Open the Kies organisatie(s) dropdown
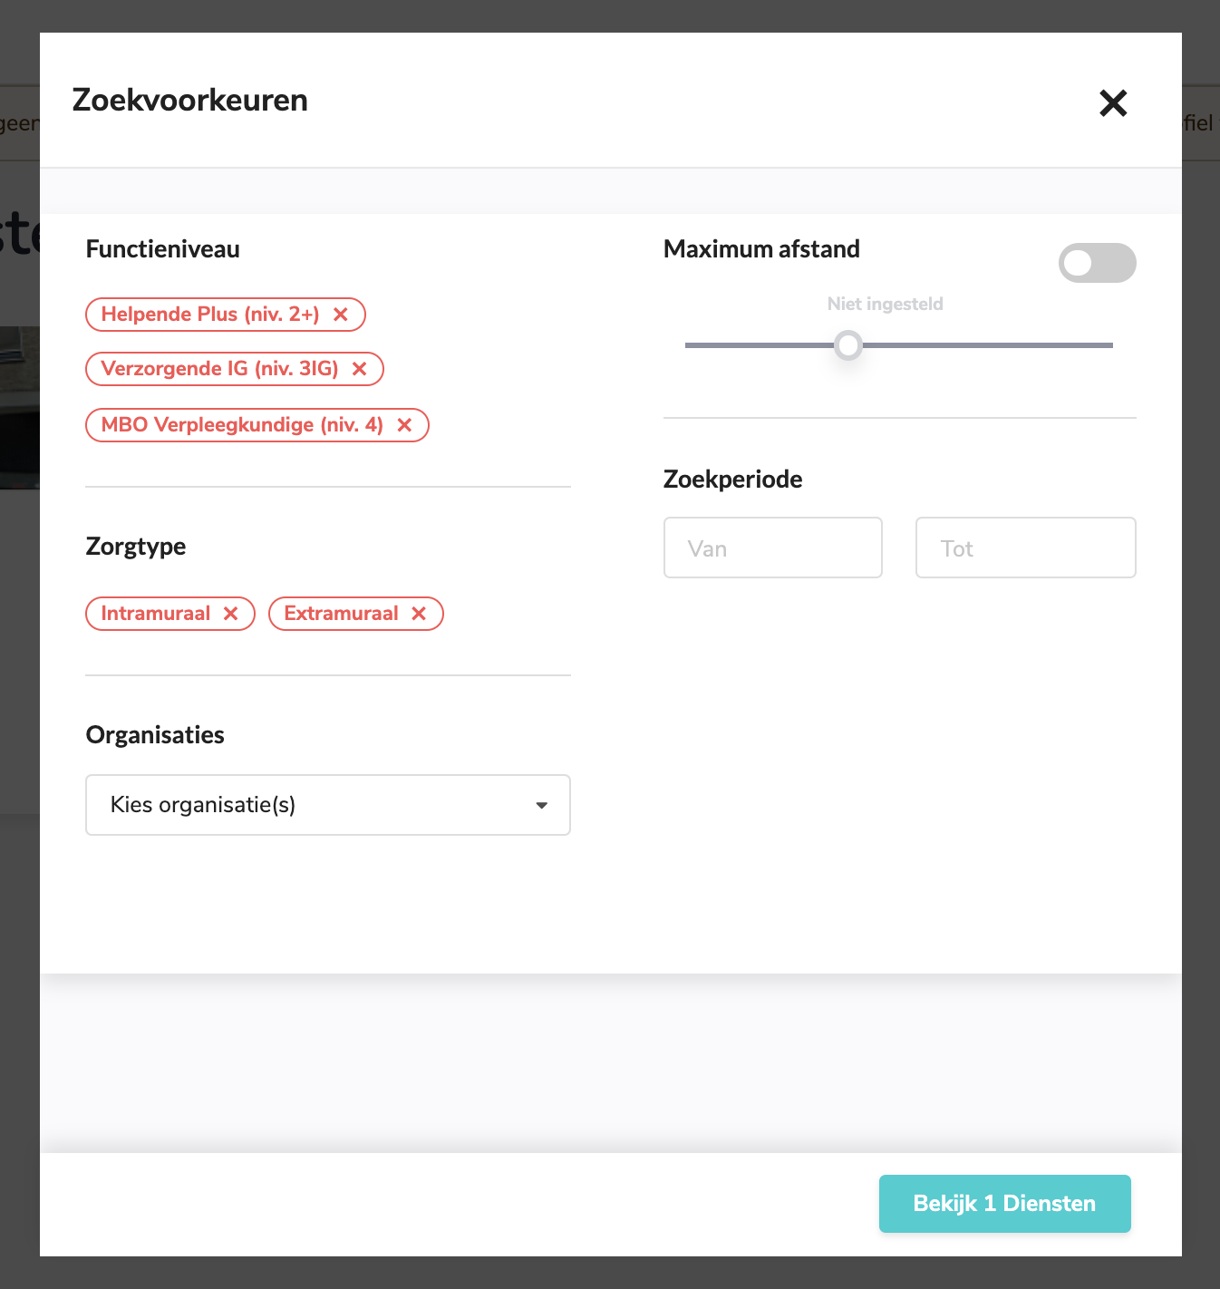The width and height of the screenshot is (1220, 1289). 326,805
